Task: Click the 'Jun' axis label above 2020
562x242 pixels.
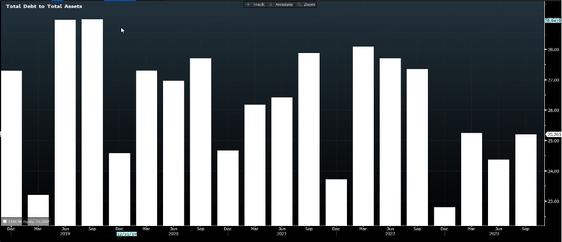Action: [173, 229]
